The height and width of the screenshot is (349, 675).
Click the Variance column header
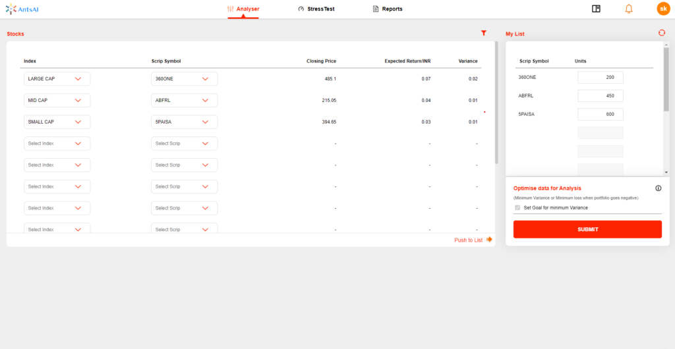click(468, 61)
